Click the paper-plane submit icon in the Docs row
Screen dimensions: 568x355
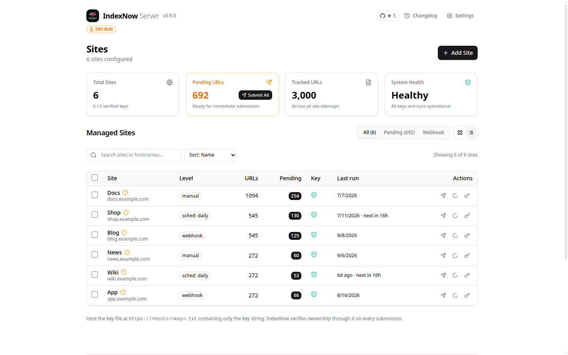pyautogui.click(x=443, y=196)
